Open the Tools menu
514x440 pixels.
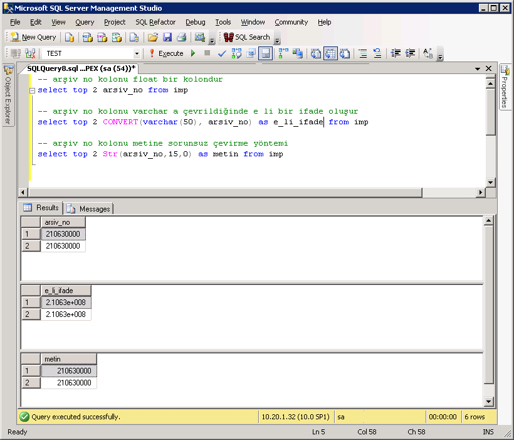pyautogui.click(x=223, y=22)
